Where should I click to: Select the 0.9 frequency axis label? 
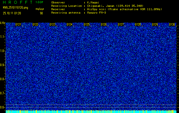(x=3, y=65)
